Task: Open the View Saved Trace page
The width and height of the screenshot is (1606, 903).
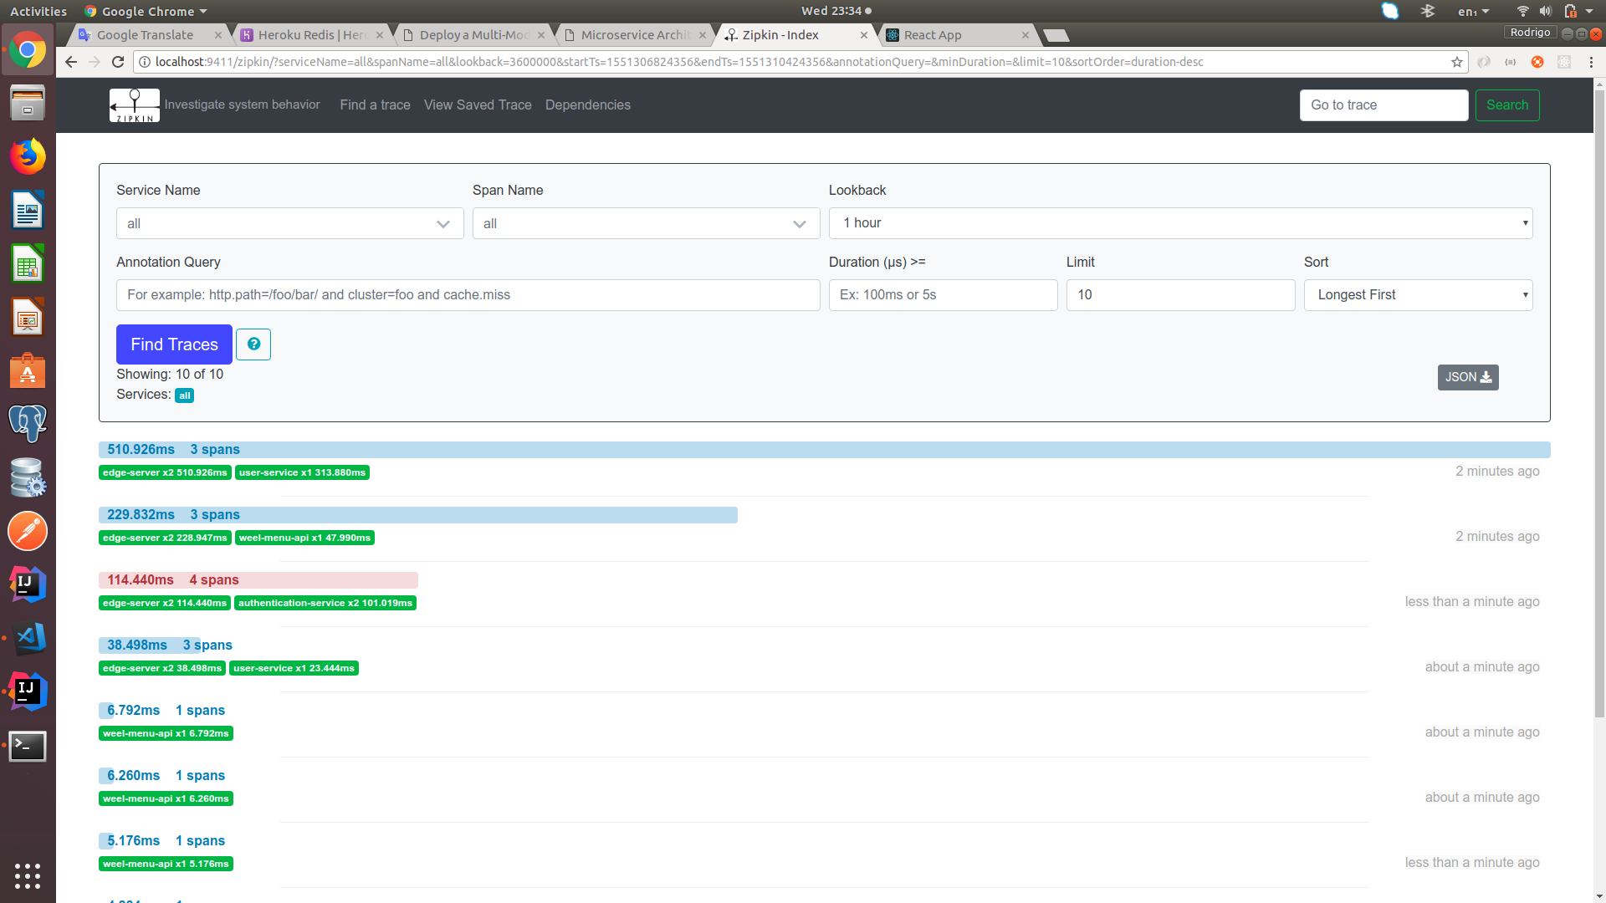Action: (x=478, y=105)
